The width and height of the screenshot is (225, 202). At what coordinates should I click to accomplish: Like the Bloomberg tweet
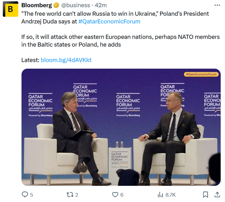(x=115, y=195)
